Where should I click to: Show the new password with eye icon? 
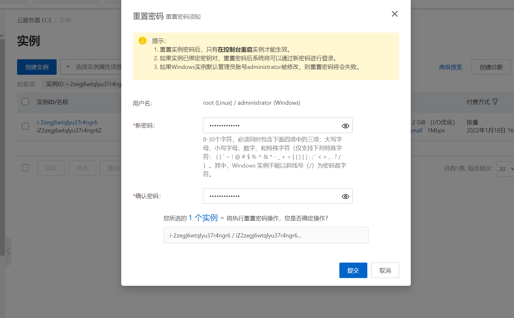pos(345,126)
